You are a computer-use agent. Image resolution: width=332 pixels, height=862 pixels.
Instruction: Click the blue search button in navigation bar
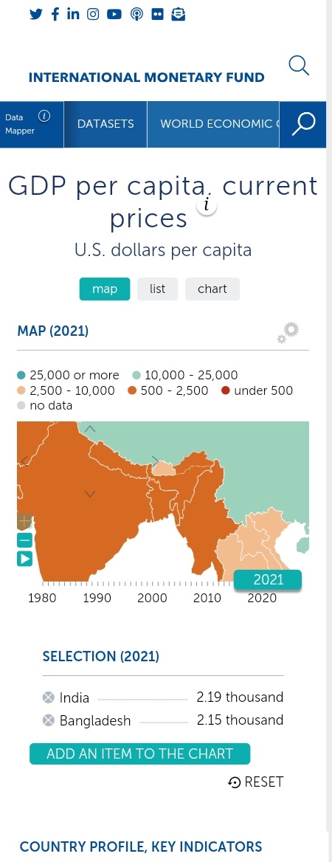coord(303,124)
